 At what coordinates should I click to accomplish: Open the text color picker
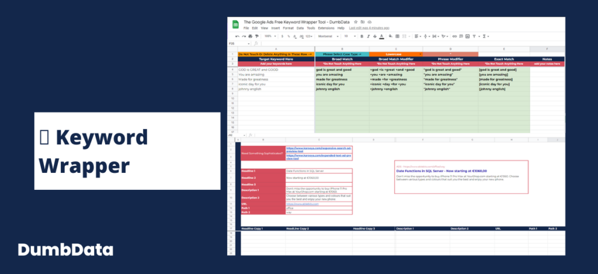(x=382, y=36)
